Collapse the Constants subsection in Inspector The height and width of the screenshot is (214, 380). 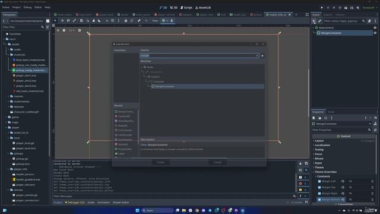[323, 177]
